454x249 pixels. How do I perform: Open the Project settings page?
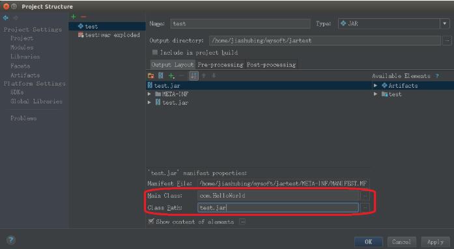pos(21,38)
